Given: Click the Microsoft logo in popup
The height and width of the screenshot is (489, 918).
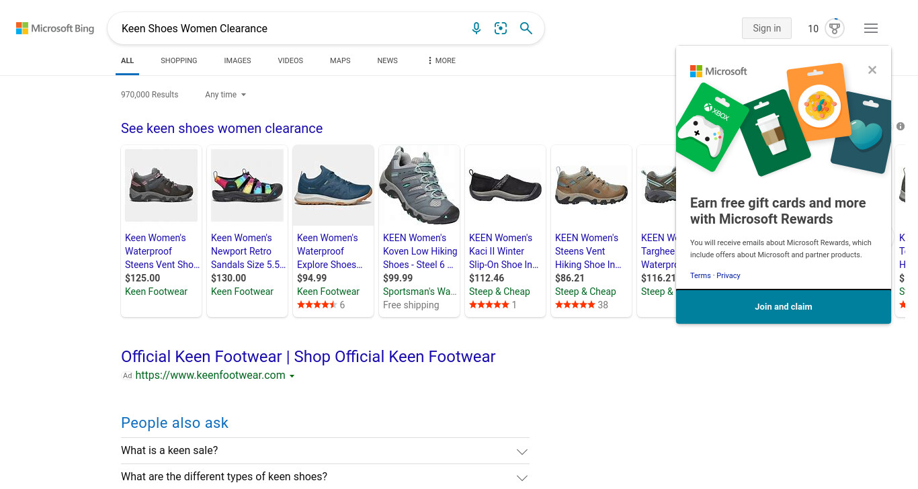Looking at the screenshot, I should click(718, 71).
